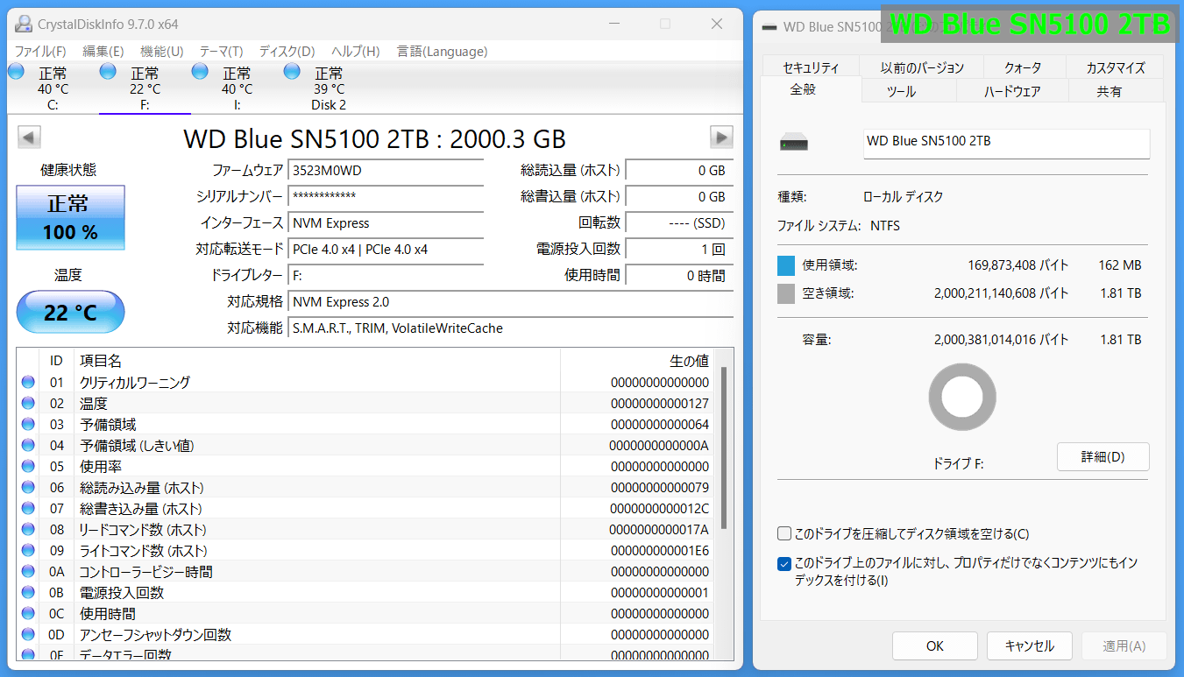Click the S.M.A.R.T. list vertical scrollbar
1184x677 pixels.
click(x=723, y=447)
